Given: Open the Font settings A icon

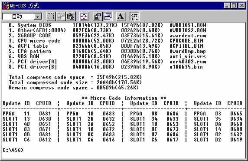Looking at the screenshot, I should pos(121,16).
